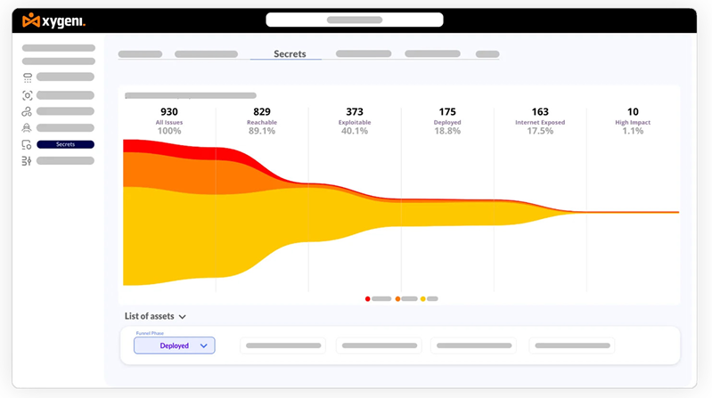
Task: Click the sliders settings sidebar icon
Action: pyautogui.click(x=28, y=161)
